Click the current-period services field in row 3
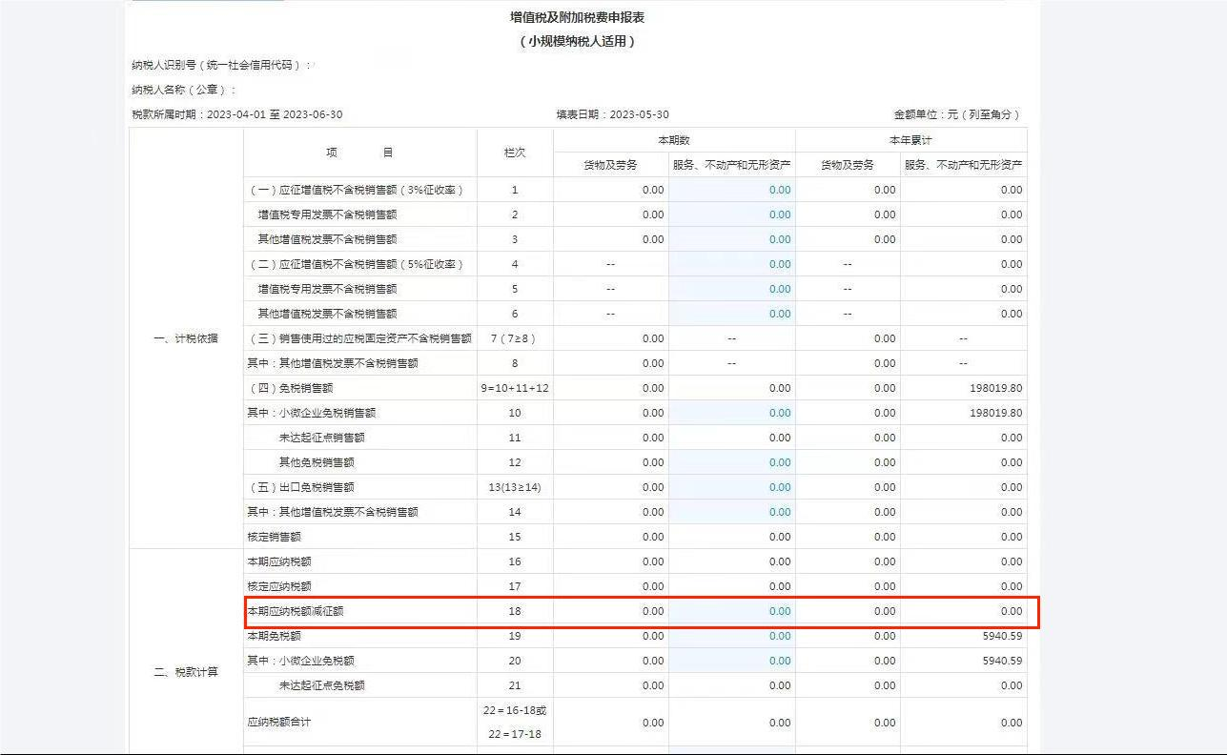1227x755 pixels. coord(731,239)
